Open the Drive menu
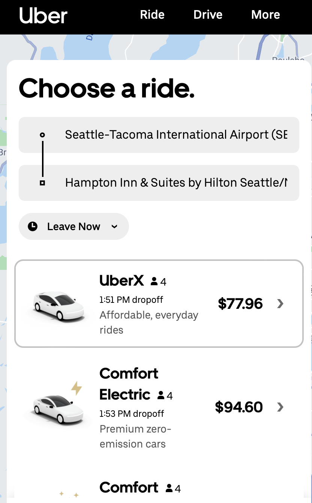The width and height of the screenshot is (312, 503). [208, 15]
